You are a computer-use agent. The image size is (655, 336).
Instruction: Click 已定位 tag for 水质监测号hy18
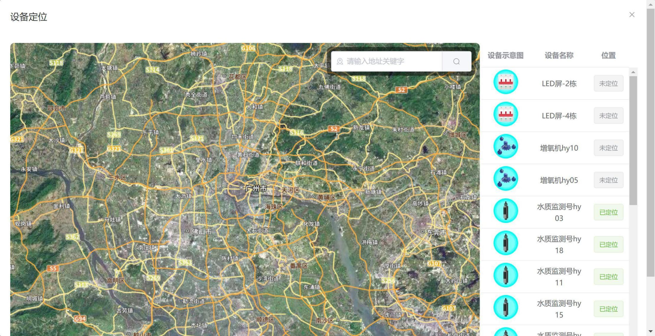[608, 245]
